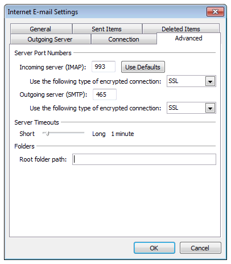Click the server timeout slider thumb
Screen dimensions: 231x264
point(47,134)
